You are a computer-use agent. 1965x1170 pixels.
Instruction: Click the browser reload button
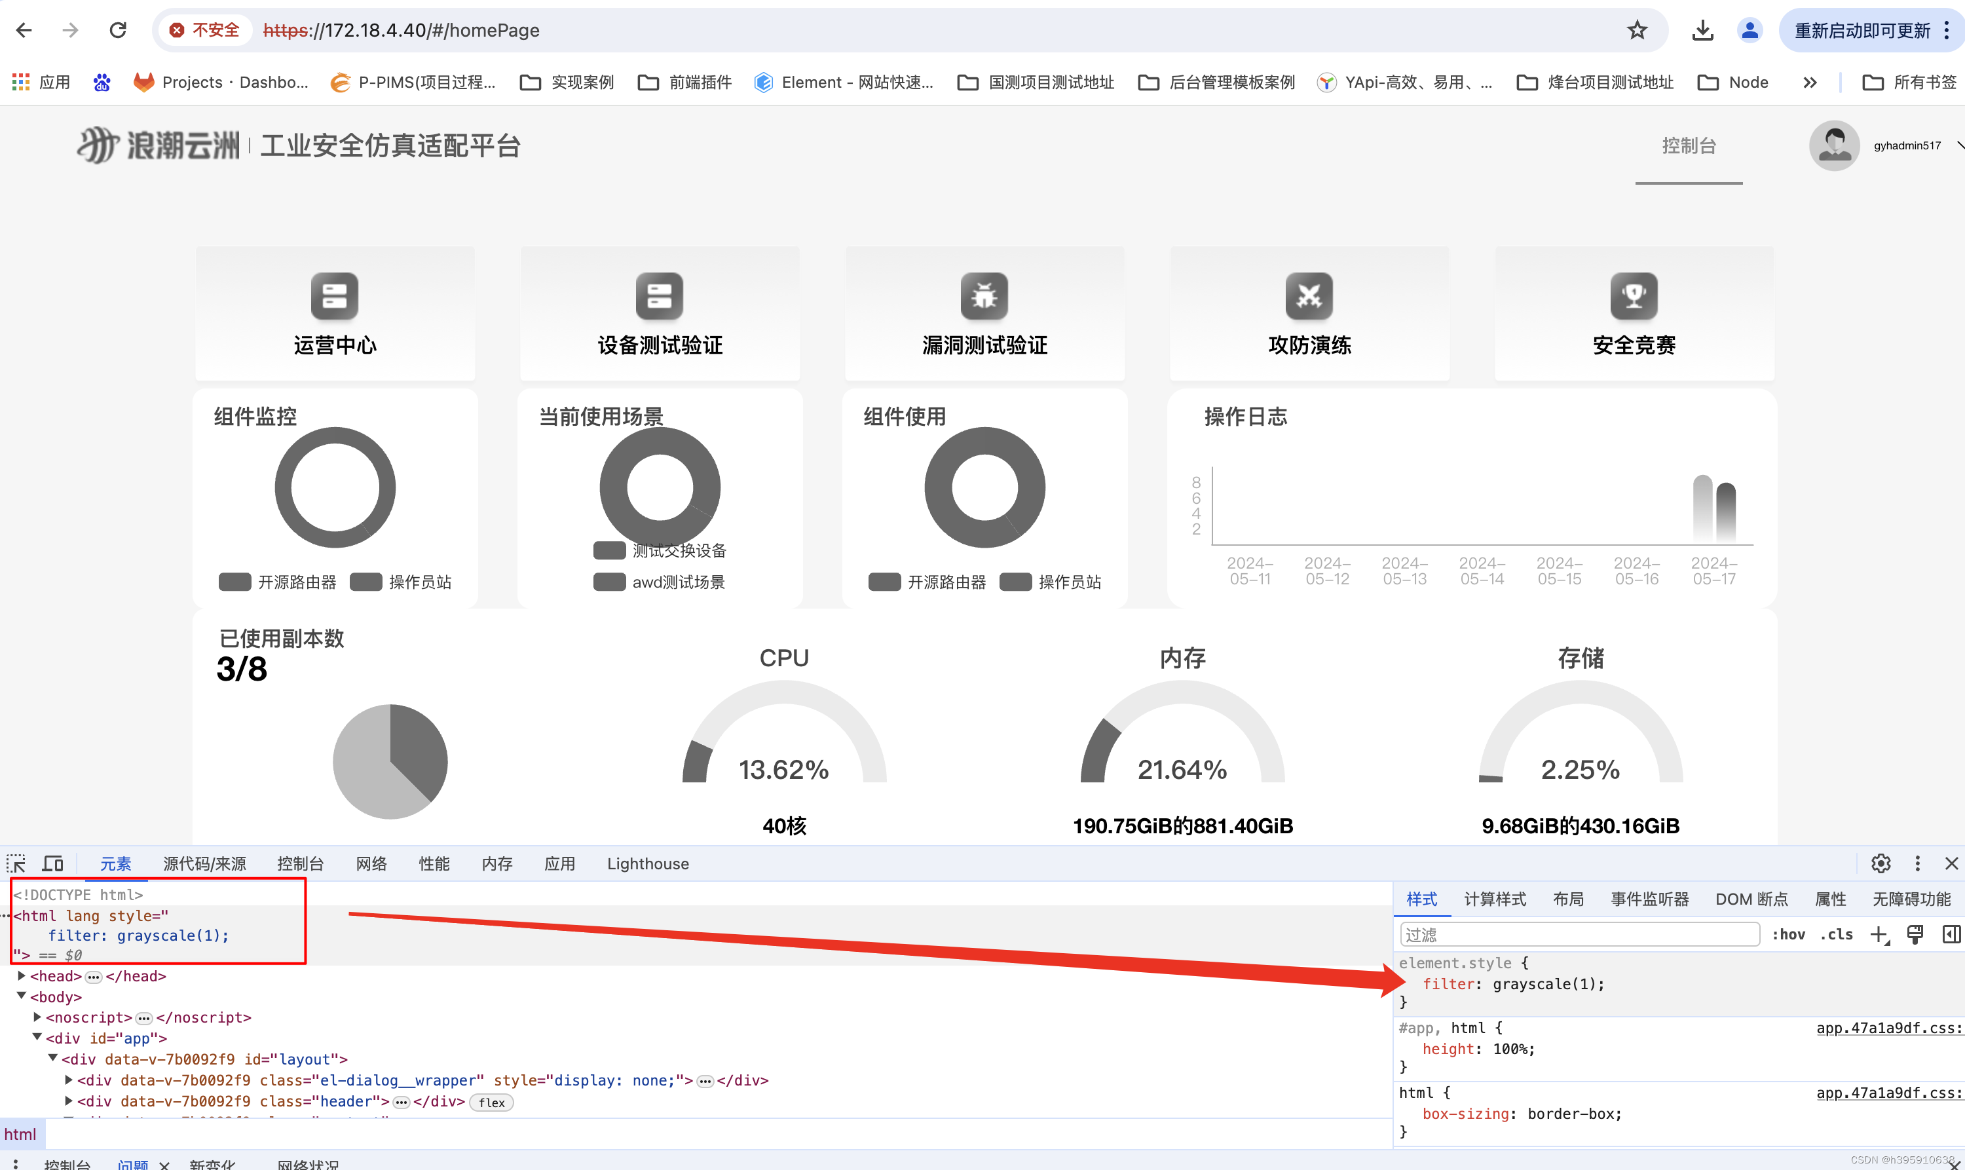click(119, 30)
